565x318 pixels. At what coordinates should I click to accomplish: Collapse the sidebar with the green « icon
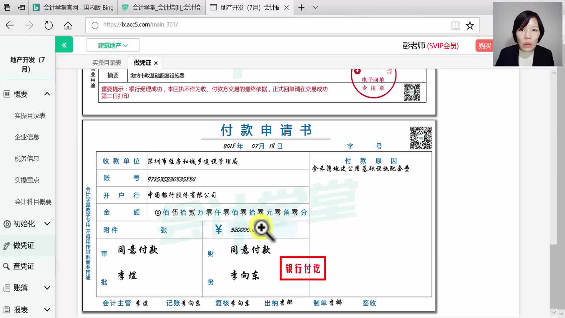[x=64, y=44]
